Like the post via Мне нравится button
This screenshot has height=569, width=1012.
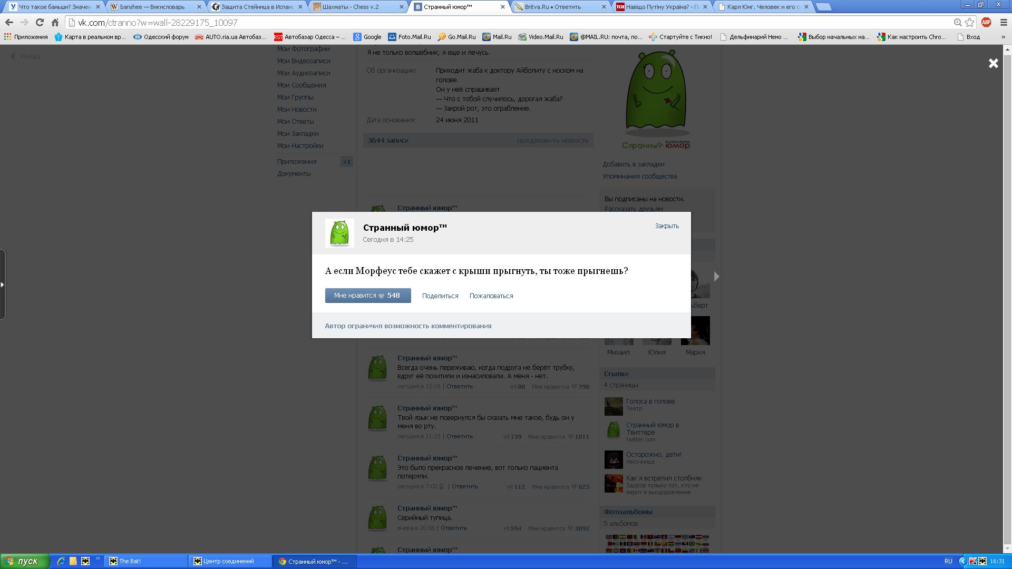(367, 296)
